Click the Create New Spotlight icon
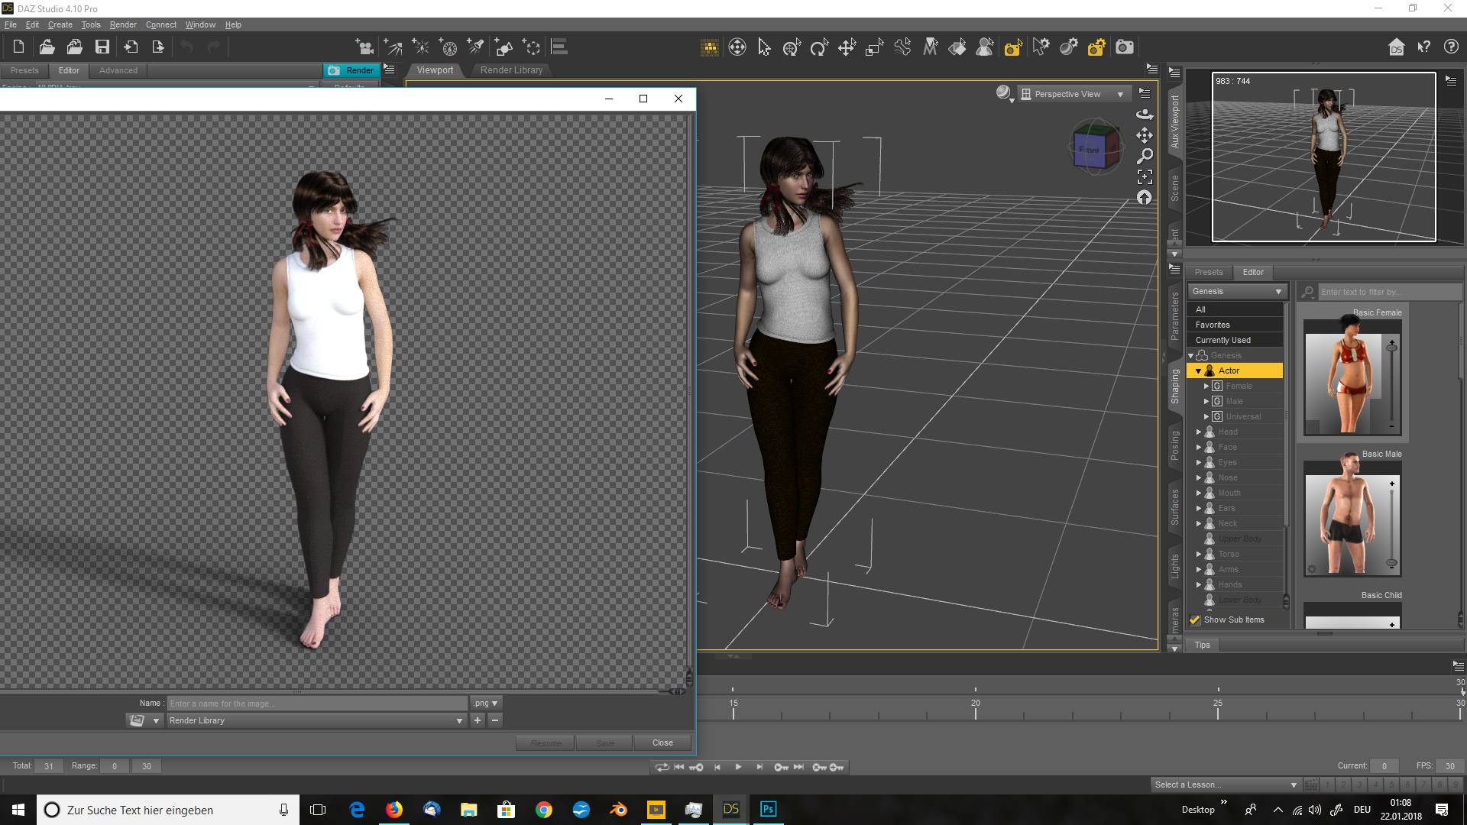This screenshot has width=1467, height=825. point(475,47)
